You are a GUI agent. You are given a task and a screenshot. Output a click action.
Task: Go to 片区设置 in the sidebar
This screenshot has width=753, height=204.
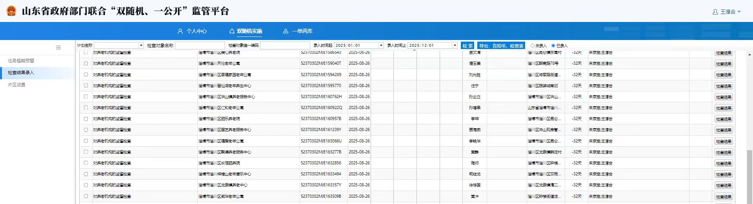(16, 85)
